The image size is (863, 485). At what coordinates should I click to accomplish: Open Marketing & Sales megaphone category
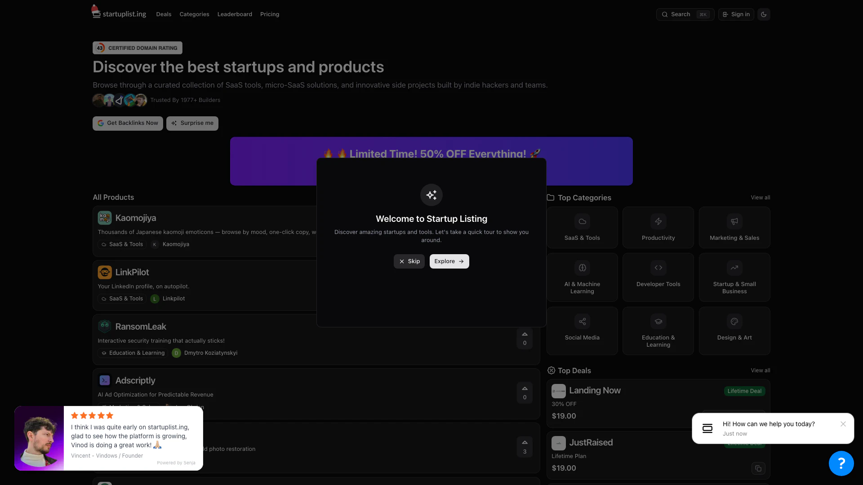point(734,228)
